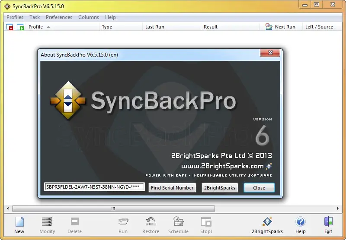Click the SyncBackPro title bar app icon
The image size is (346, 240).
point(7,6)
